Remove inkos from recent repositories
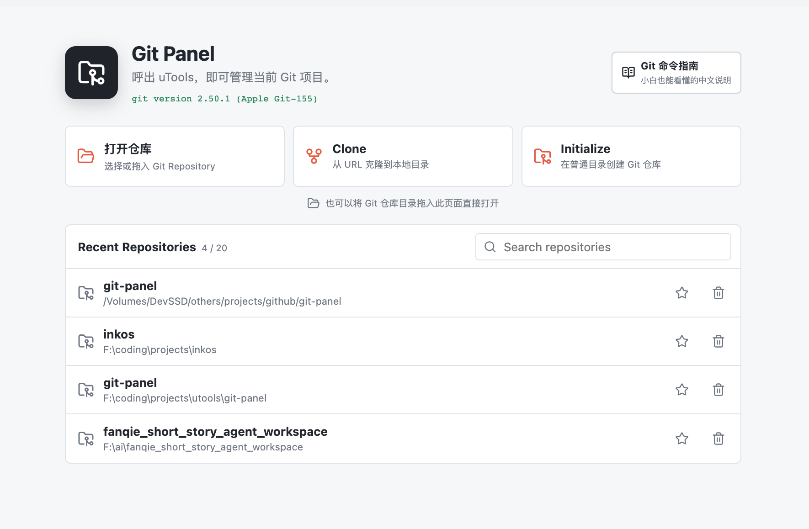 click(719, 341)
